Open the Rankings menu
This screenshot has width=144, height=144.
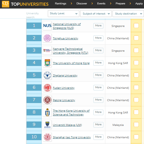pos(61,4)
